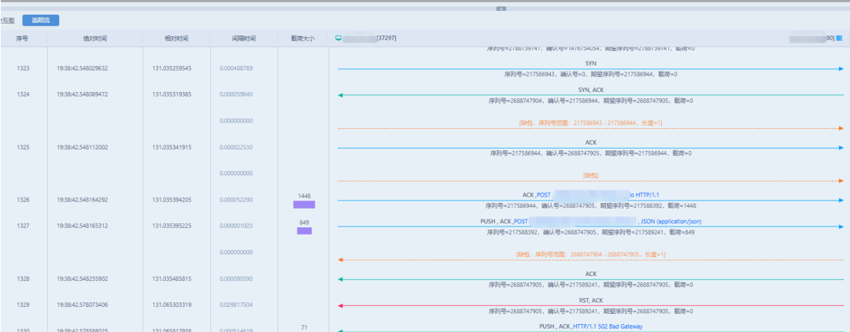Click the short orange [缺包] label above row 1326
Image resolution: width=850 pixels, height=332 pixels.
tap(590, 175)
